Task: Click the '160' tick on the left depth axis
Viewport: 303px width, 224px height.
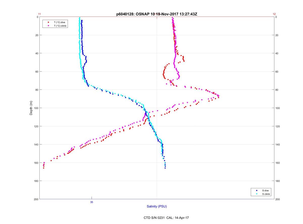Action: (36, 163)
